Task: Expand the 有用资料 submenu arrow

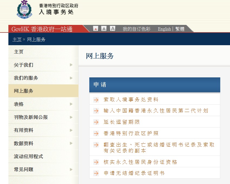Action: coord(71,130)
